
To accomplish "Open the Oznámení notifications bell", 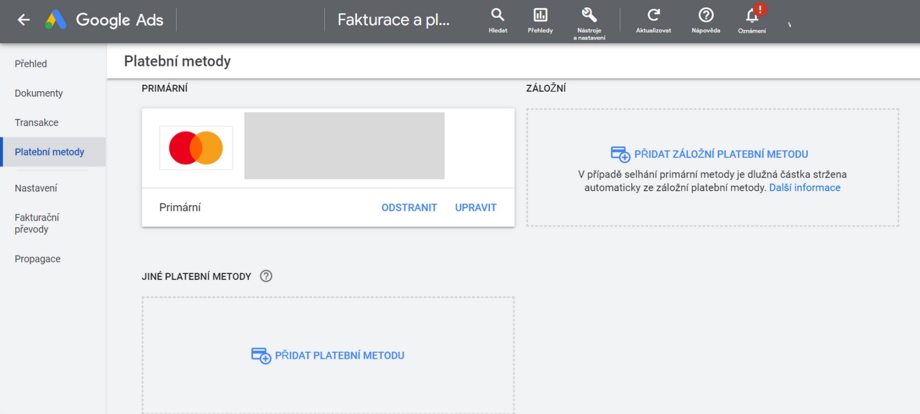I will pyautogui.click(x=752, y=16).
